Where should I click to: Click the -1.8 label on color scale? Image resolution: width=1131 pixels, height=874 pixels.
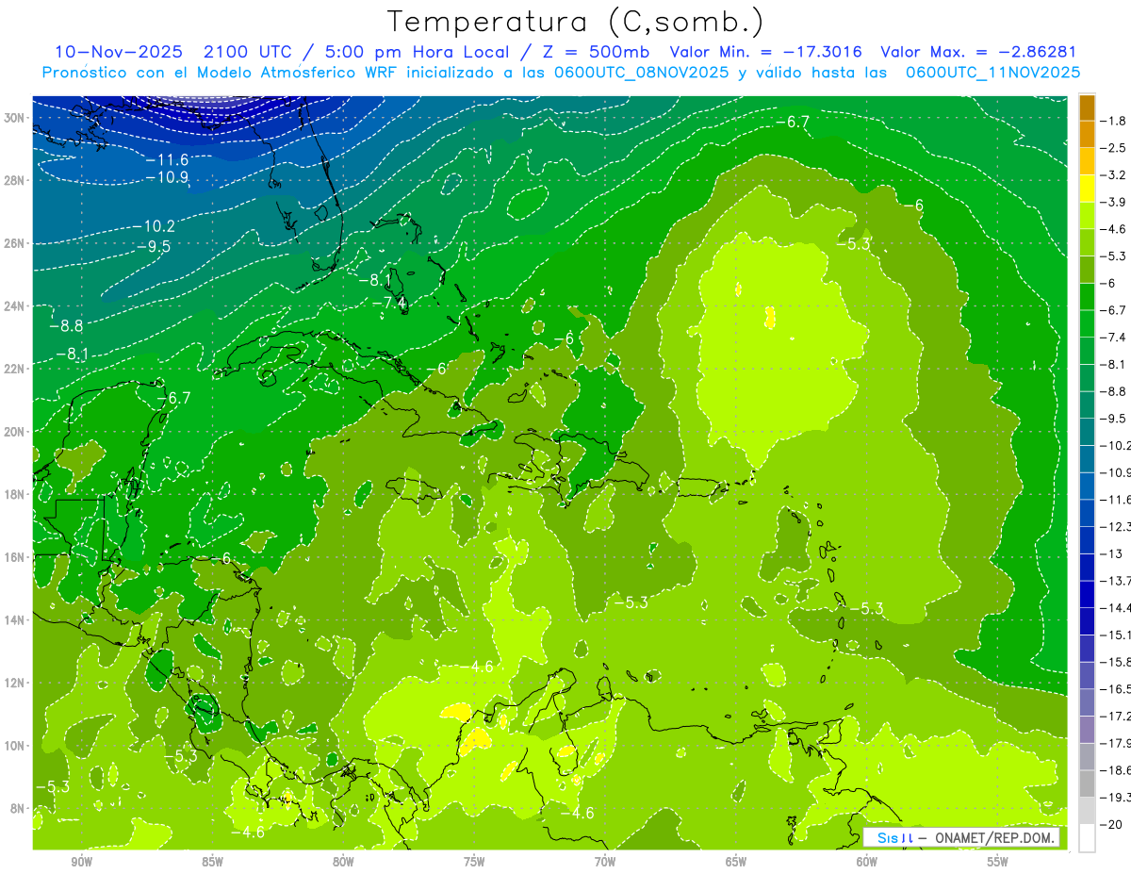coord(1113,121)
